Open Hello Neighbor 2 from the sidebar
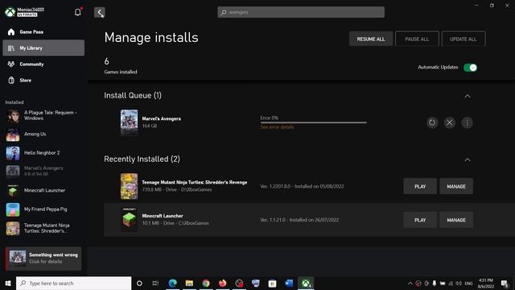 (43, 153)
